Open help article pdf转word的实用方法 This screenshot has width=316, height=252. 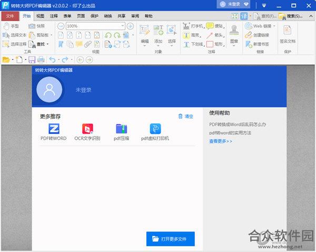(x=230, y=133)
